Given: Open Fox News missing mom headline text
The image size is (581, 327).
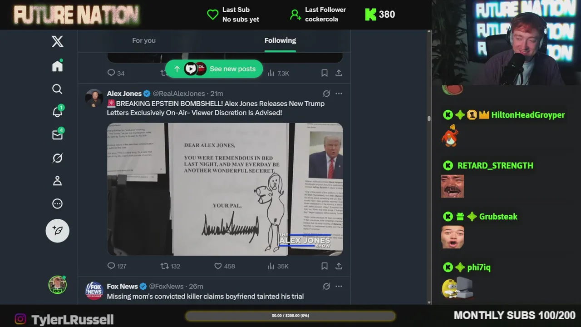Looking at the screenshot, I should 205,297.
